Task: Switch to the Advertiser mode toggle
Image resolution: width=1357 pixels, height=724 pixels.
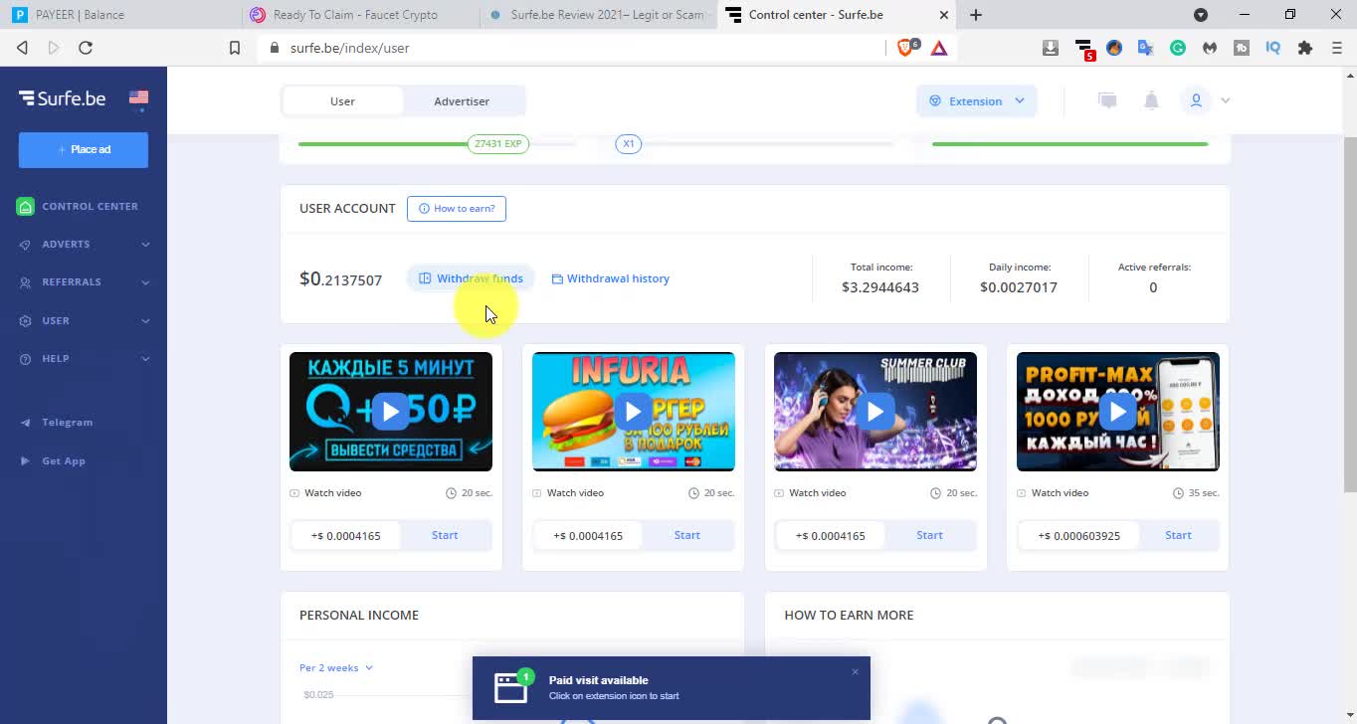Action: point(462,101)
